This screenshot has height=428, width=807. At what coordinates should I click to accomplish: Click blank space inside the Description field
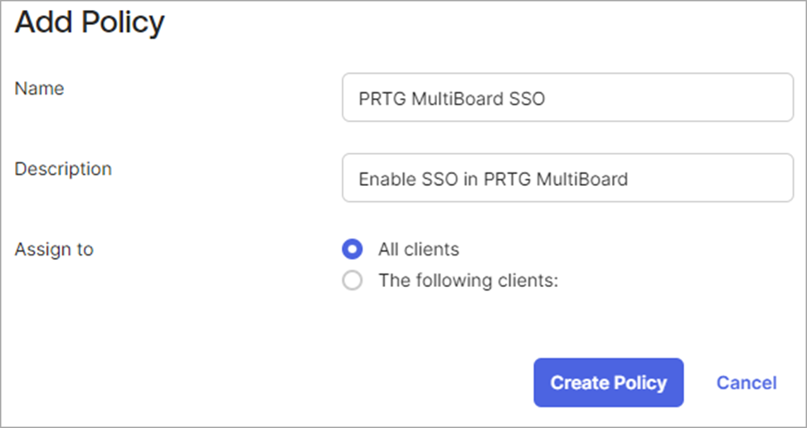[x=710, y=178]
